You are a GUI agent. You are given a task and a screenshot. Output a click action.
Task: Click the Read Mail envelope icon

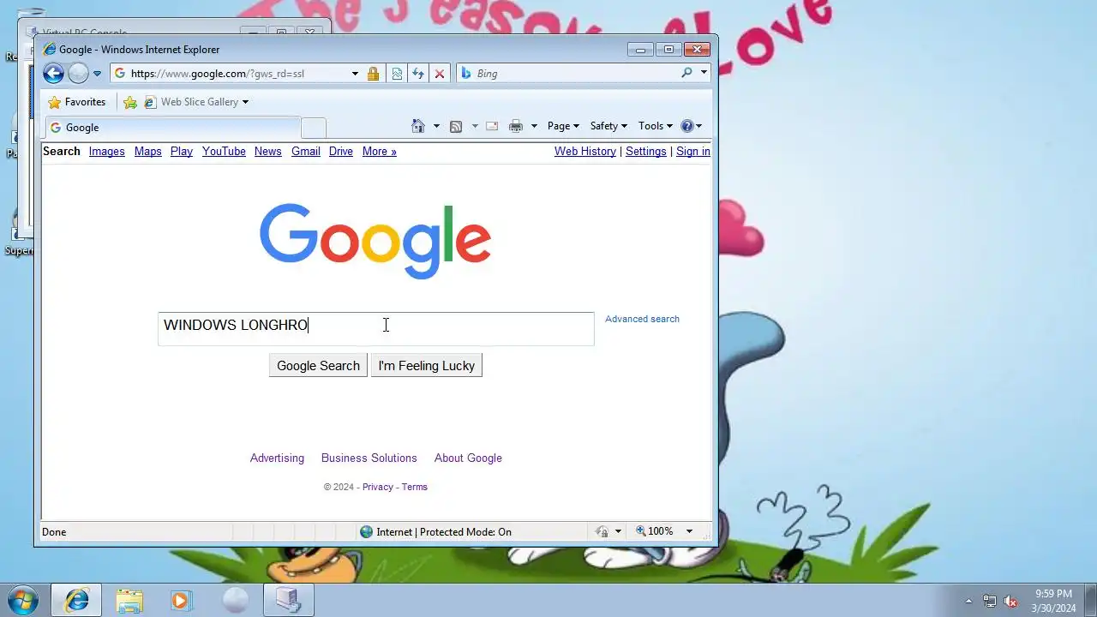(492, 126)
